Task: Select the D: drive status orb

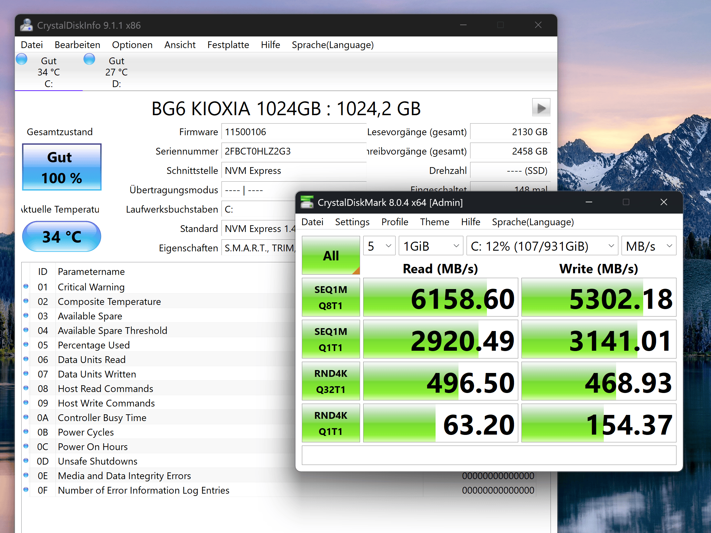Action: (x=89, y=59)
